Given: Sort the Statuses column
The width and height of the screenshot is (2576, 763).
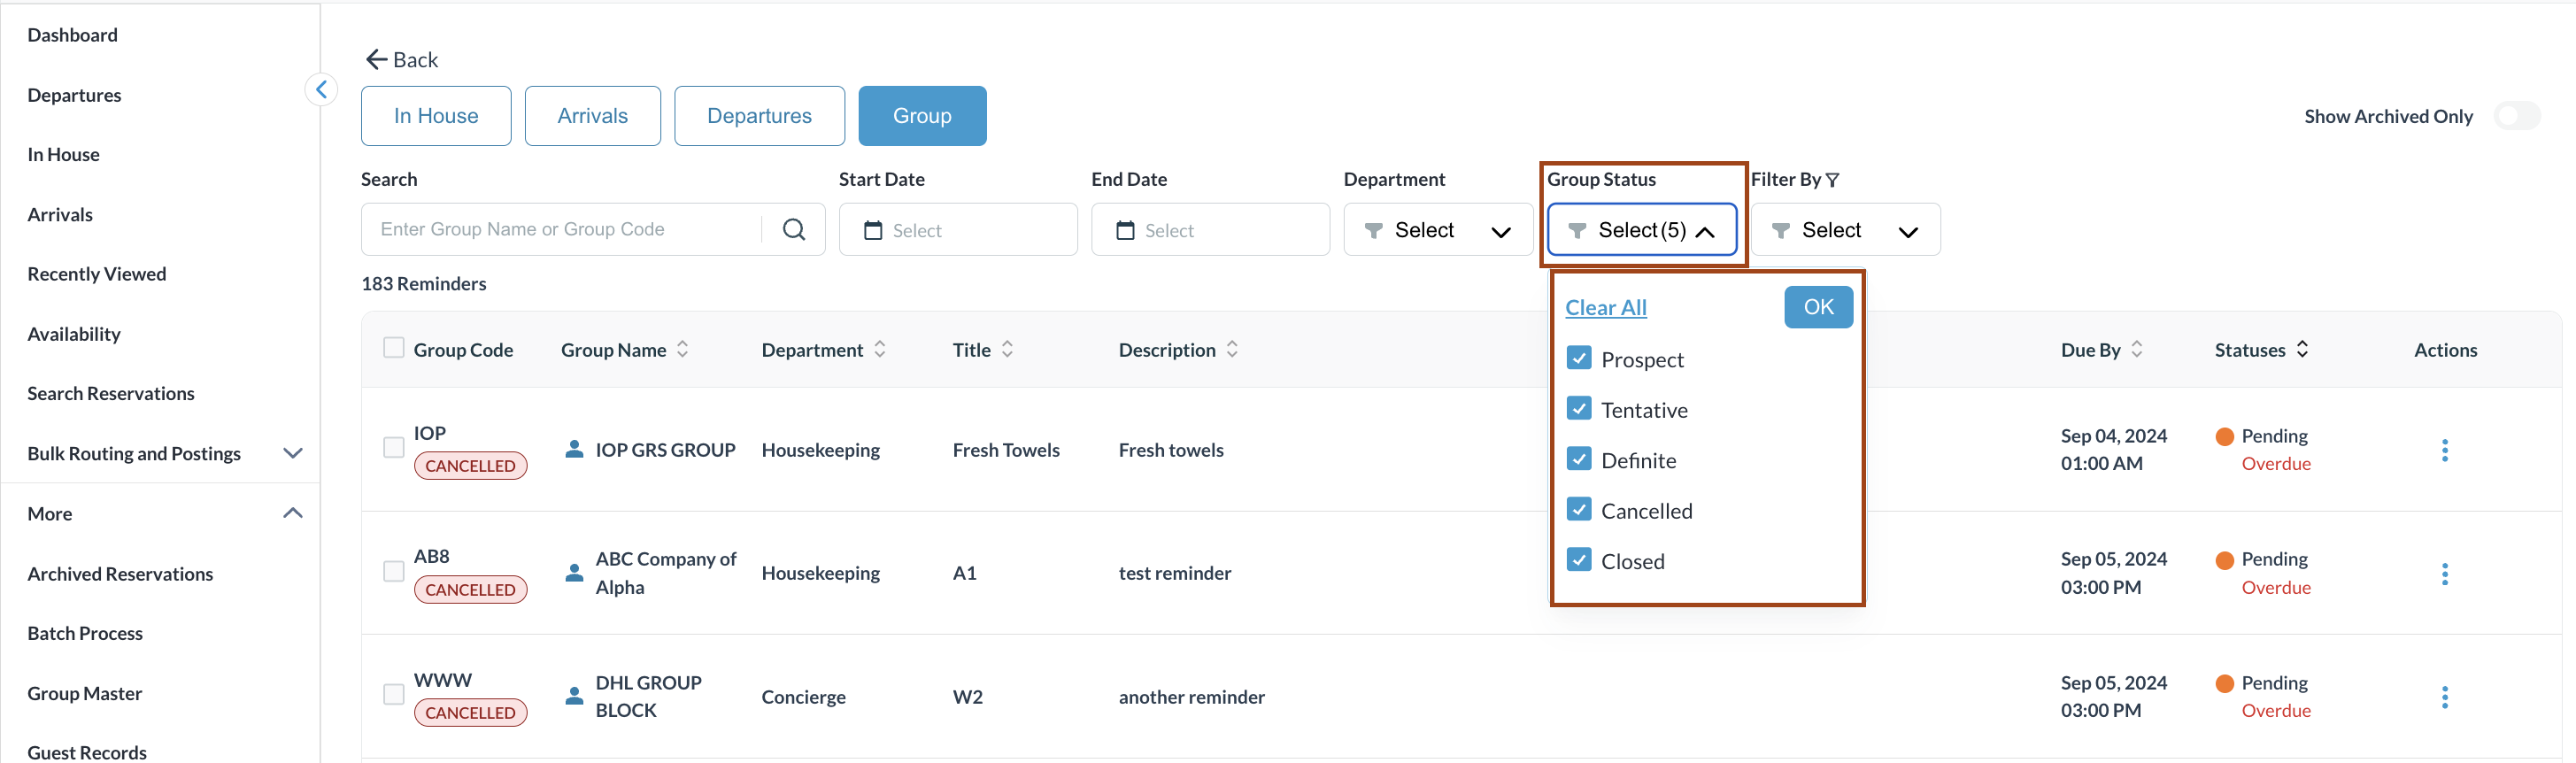Looking at the screenshot, I should pos(2302,350).
